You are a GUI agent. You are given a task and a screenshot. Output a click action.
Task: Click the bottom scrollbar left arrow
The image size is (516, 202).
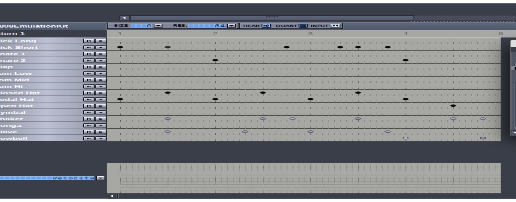coord(112,196)
